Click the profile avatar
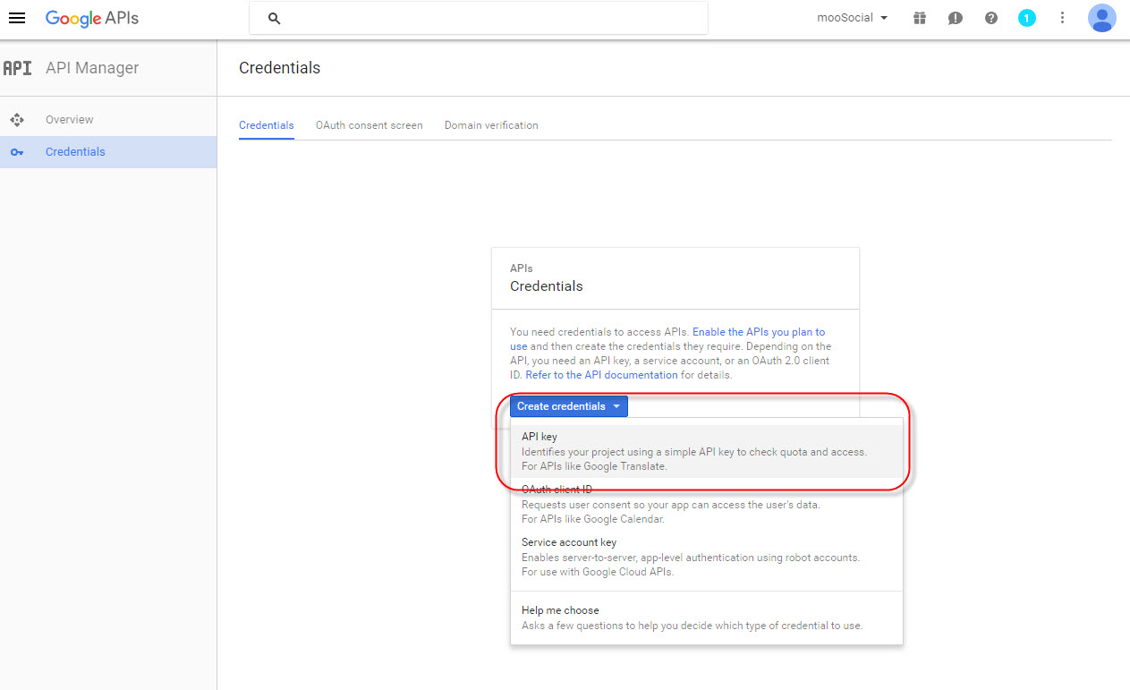The width and height of the screenshot is (1130, 690). click(x=1102, y=18)
